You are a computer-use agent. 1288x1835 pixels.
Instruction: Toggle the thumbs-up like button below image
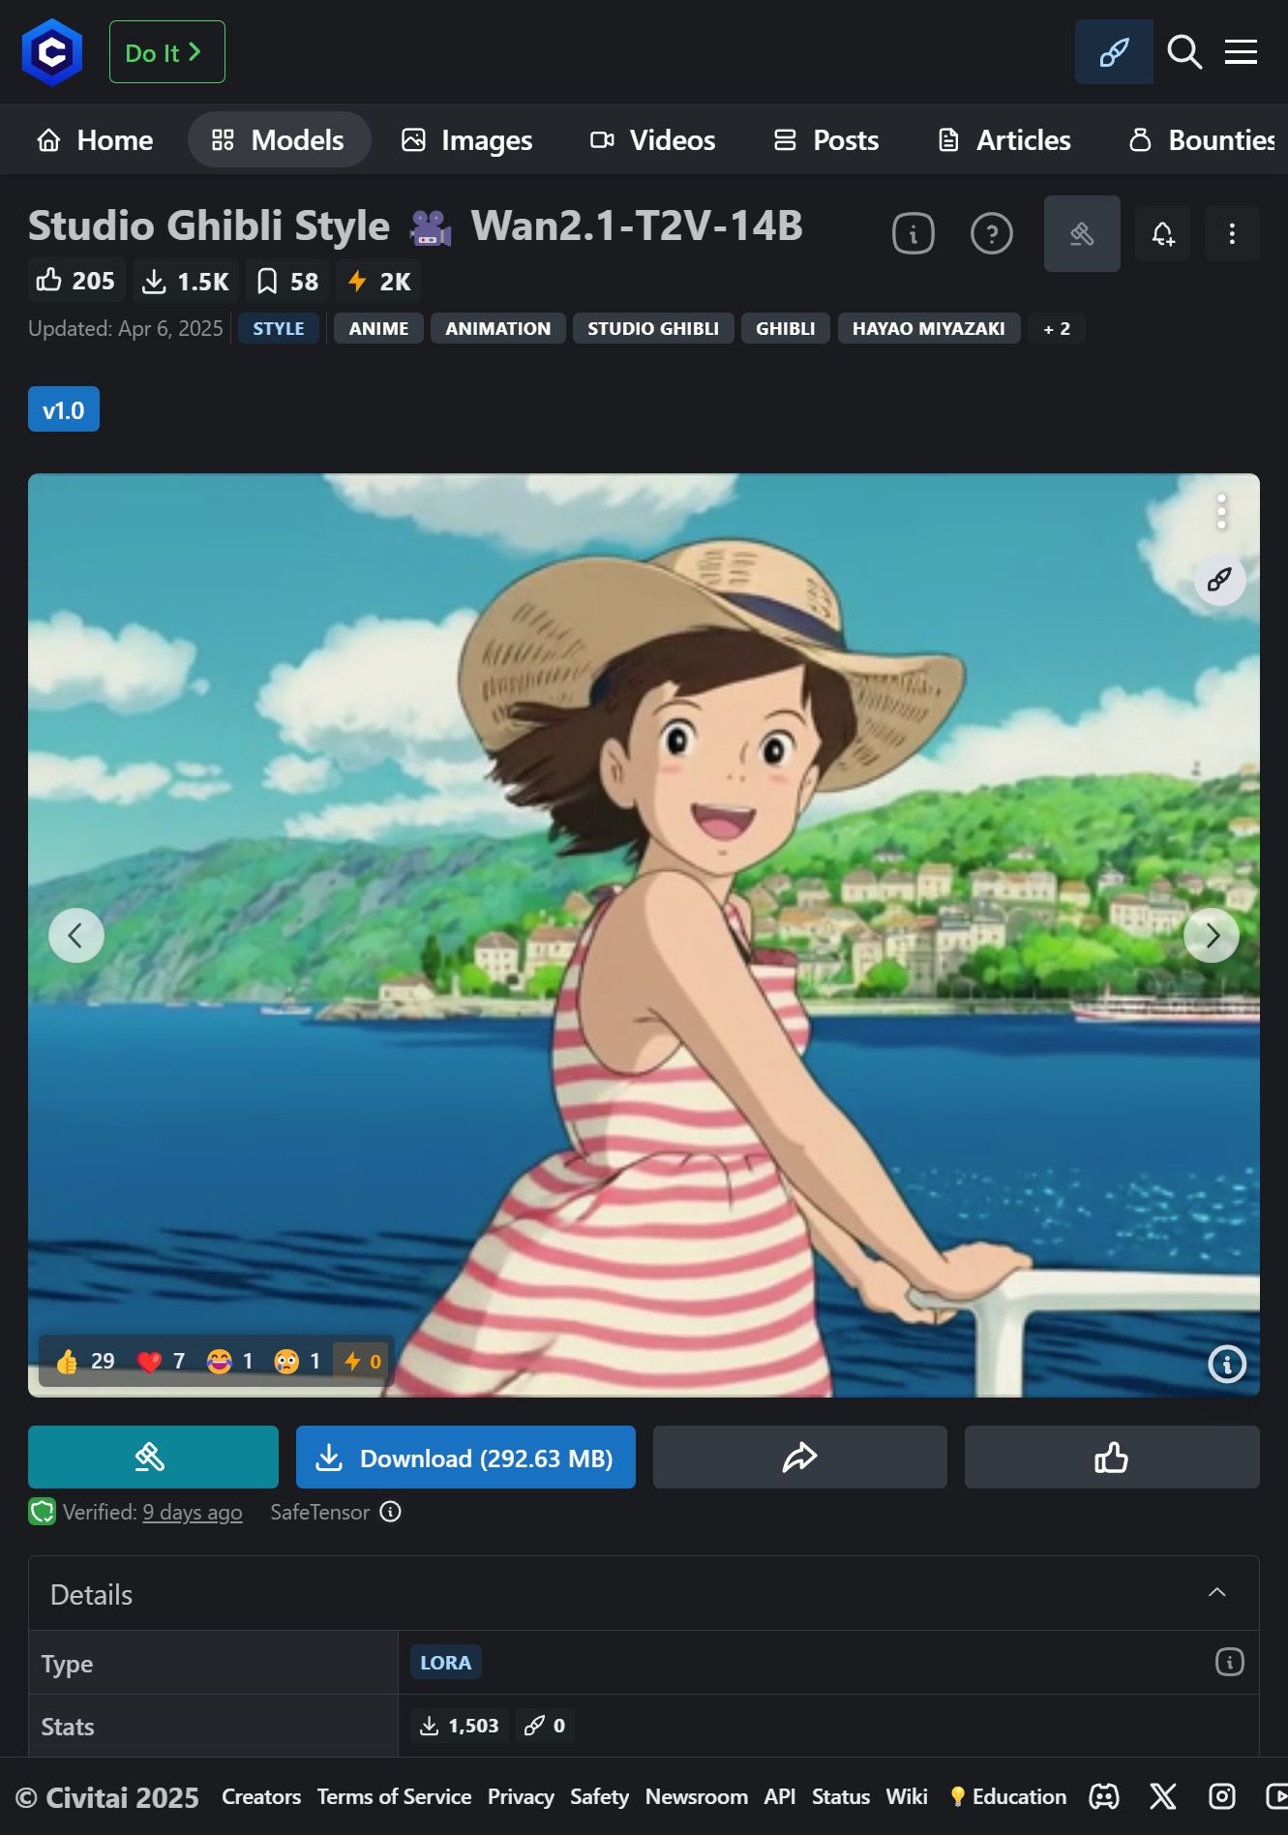point(1111,1457)
